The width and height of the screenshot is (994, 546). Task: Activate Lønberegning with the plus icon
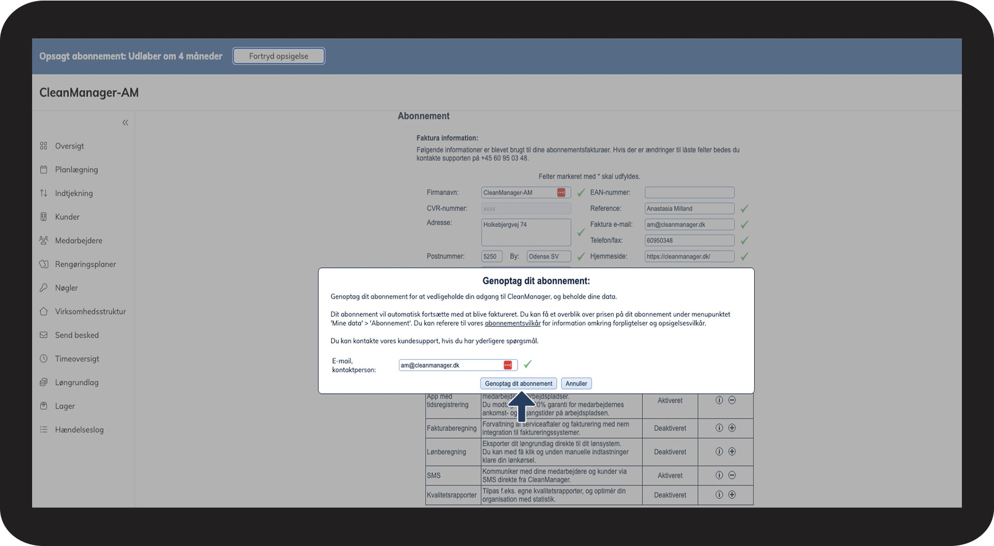(x=732, y=452)
